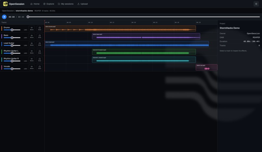Select the Drums track name
262x152 pixels.
(x=7, y=27)
